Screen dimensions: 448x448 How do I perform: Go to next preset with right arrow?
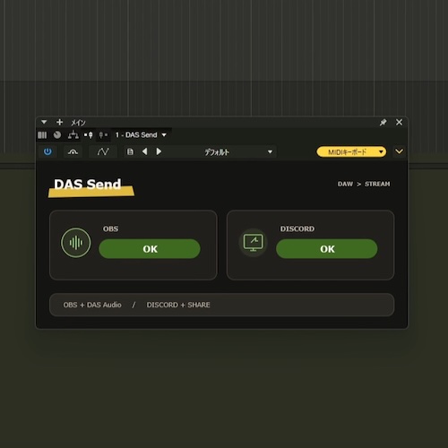(x=159, y=151)
